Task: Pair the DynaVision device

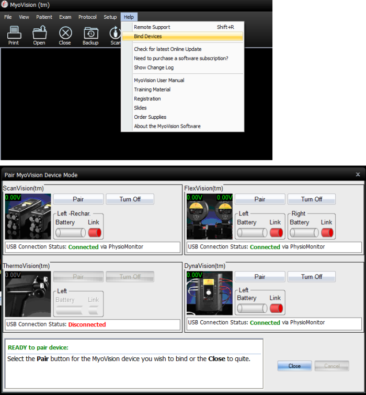Action: pos(260,277)
